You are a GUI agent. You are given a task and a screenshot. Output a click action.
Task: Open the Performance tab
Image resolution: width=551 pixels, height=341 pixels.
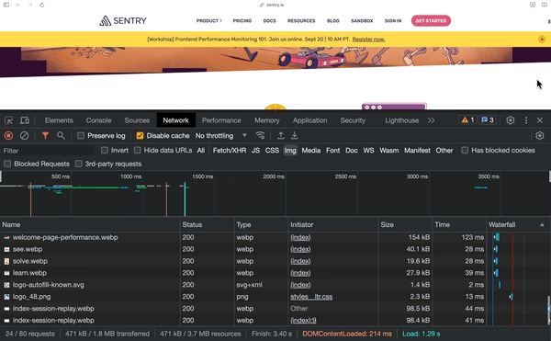[x=221, y=120]
